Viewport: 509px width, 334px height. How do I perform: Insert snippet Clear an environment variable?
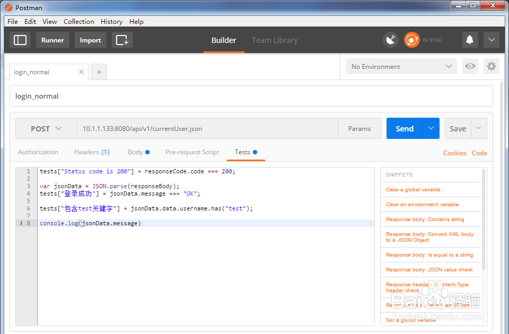pos(423,205)
